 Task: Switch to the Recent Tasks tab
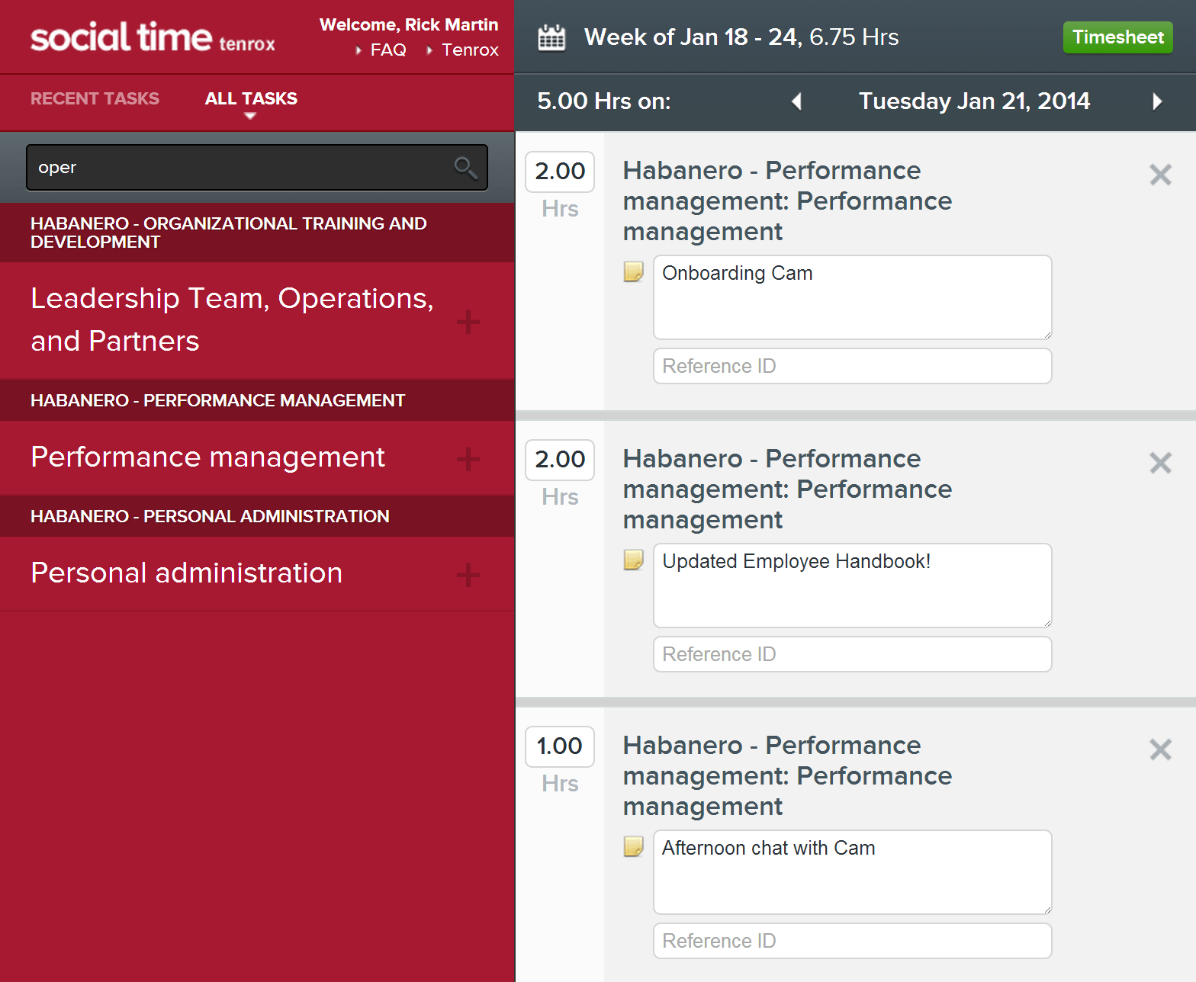pos(95,98)
